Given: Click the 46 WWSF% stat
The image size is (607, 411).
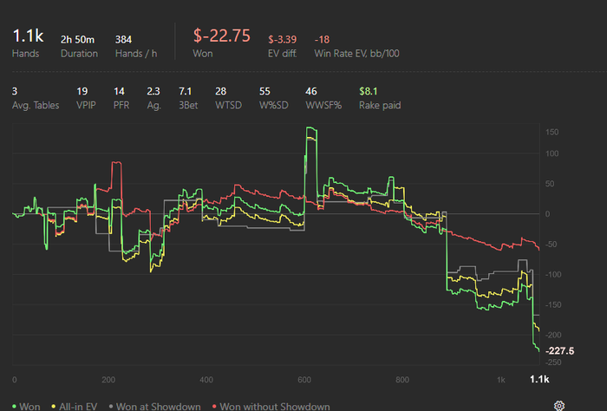Looking at the screenshot, I should [310, 91].
